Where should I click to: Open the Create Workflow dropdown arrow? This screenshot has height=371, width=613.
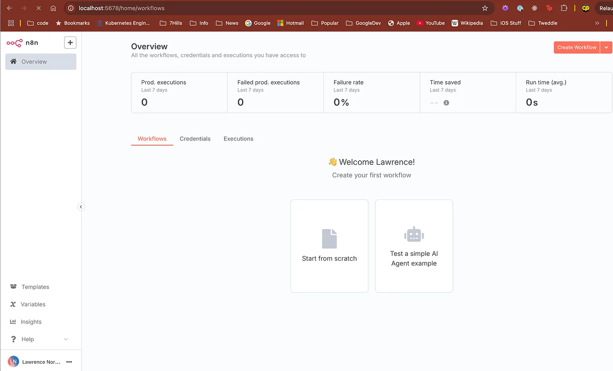point(607,47)
